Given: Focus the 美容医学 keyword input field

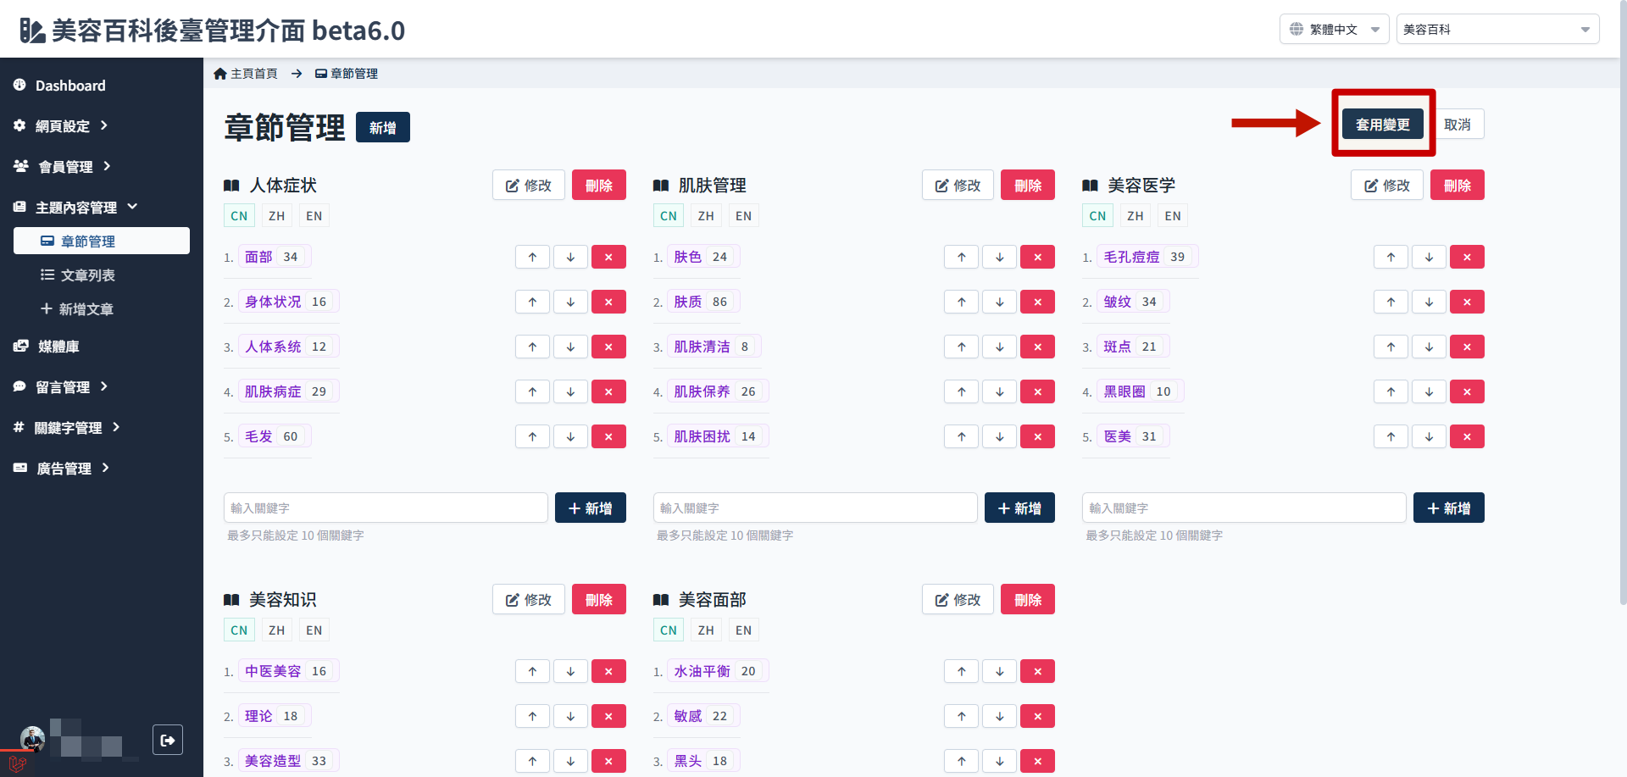Looking at the screenshot, I should point(1244,508).
